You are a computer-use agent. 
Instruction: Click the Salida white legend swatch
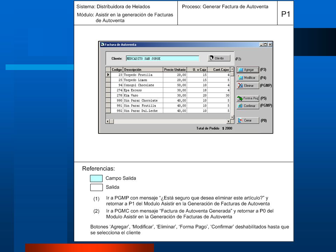[x=97, y=187]
